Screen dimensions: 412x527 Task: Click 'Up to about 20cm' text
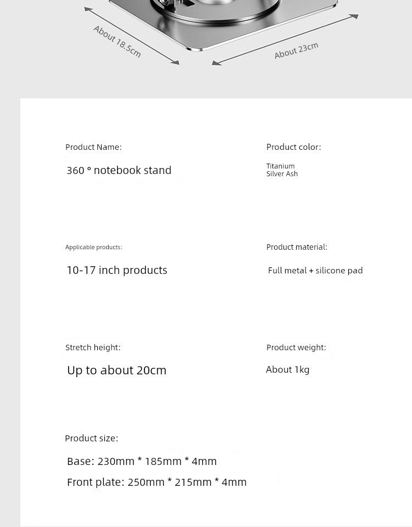pos(116,370)
